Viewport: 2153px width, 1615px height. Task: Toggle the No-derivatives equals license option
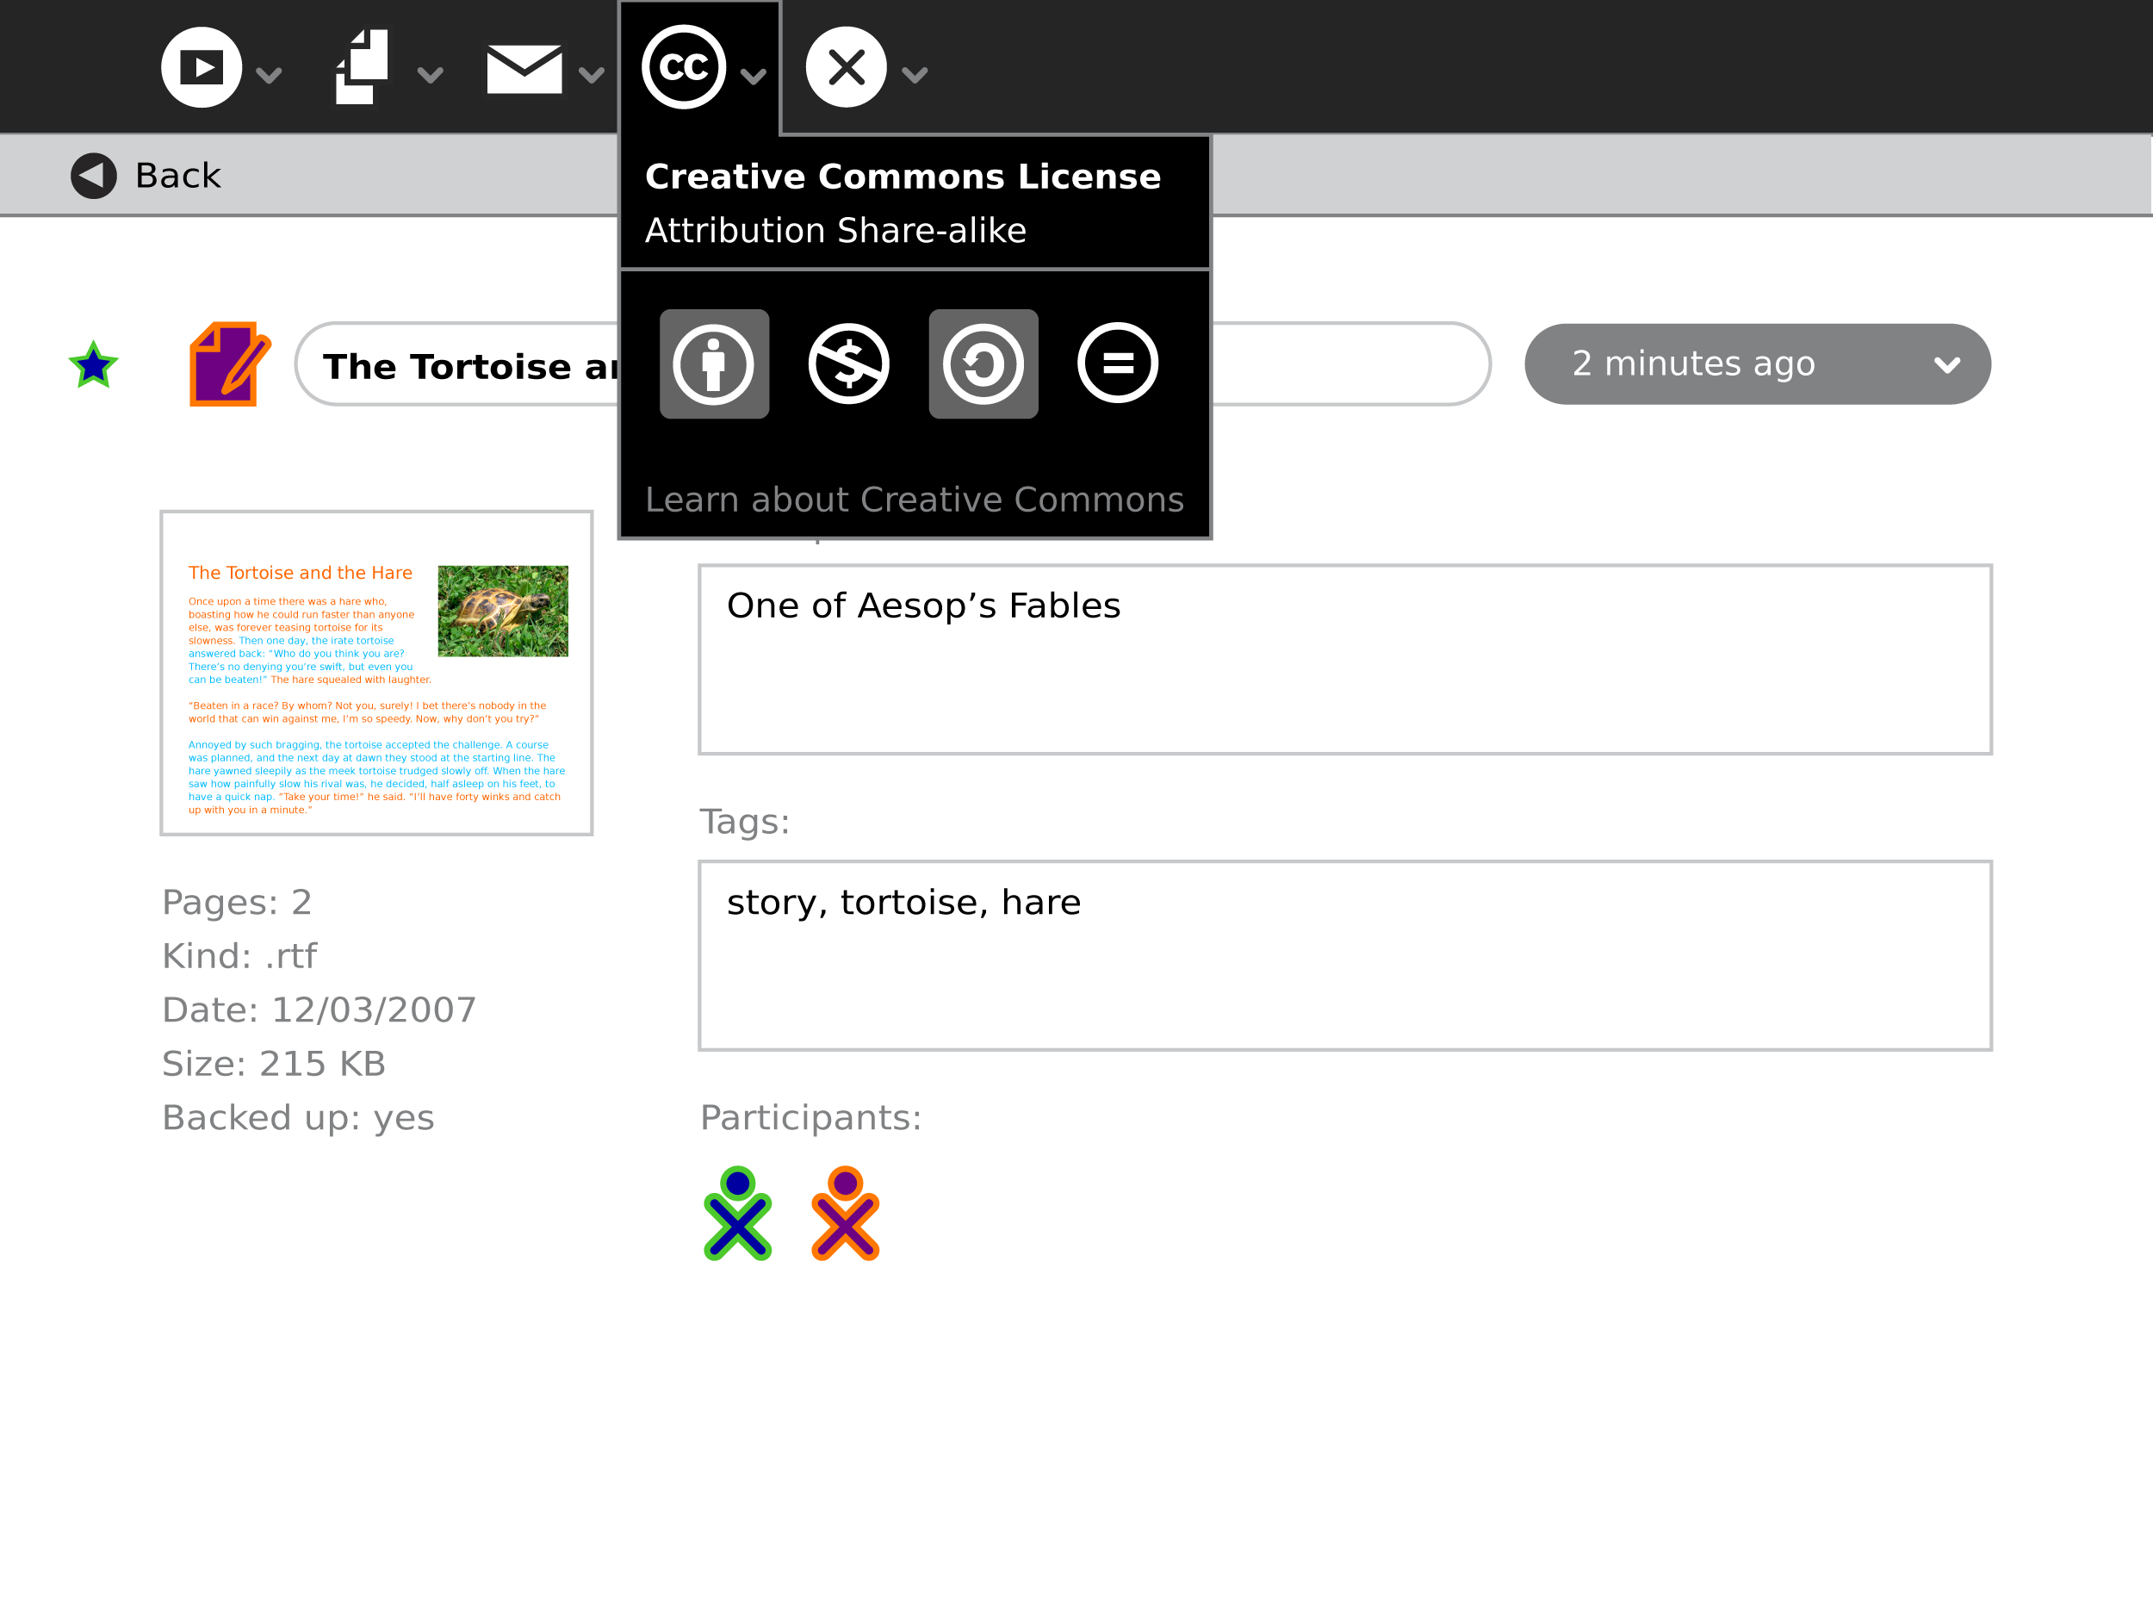[1117, 364]
